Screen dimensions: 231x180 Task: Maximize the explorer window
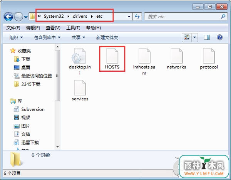pos(210,7)
